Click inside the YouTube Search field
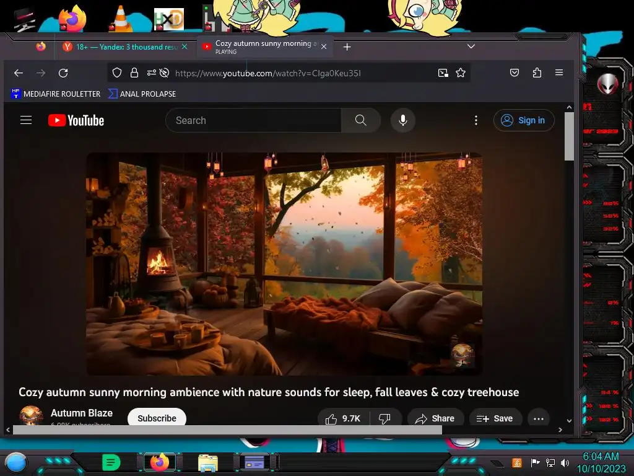Image resolution: width=634 pixels, height=476 pixels. [x=253, y=120]
